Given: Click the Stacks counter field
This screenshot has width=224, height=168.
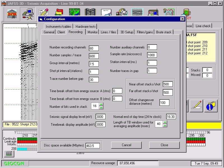Looking at the screenshot, I should coord(207,70).
